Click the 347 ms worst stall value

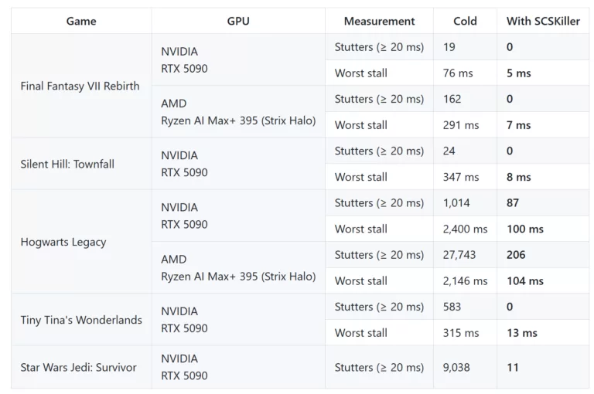(461, 177)
